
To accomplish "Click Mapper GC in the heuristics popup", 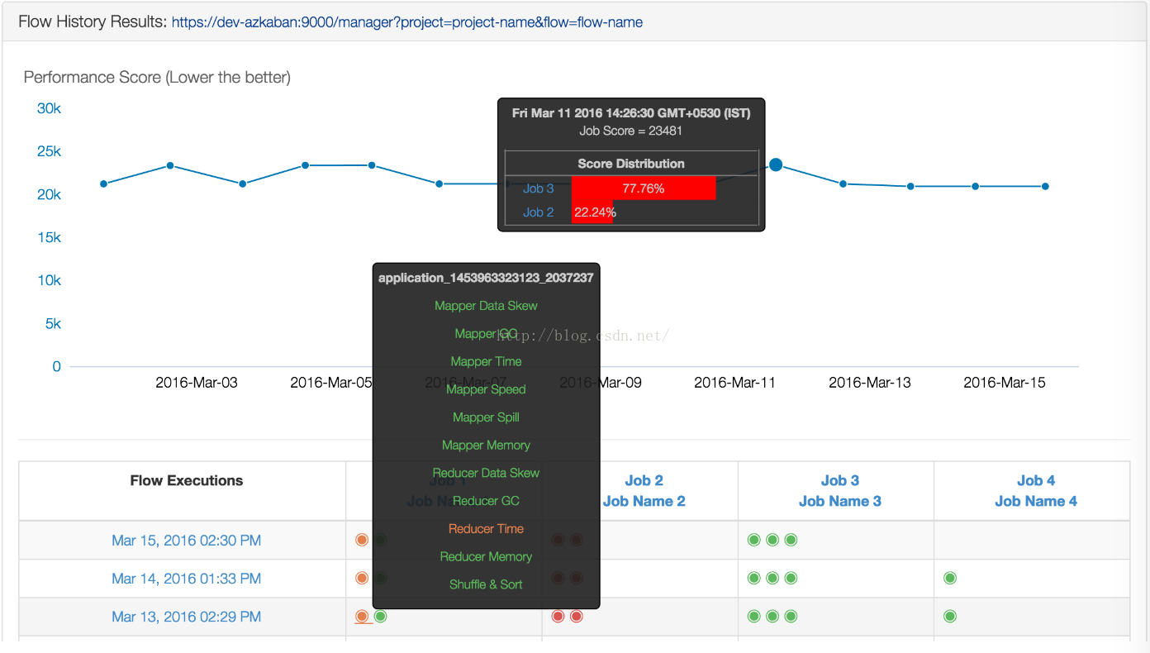I will click(486, 334).
